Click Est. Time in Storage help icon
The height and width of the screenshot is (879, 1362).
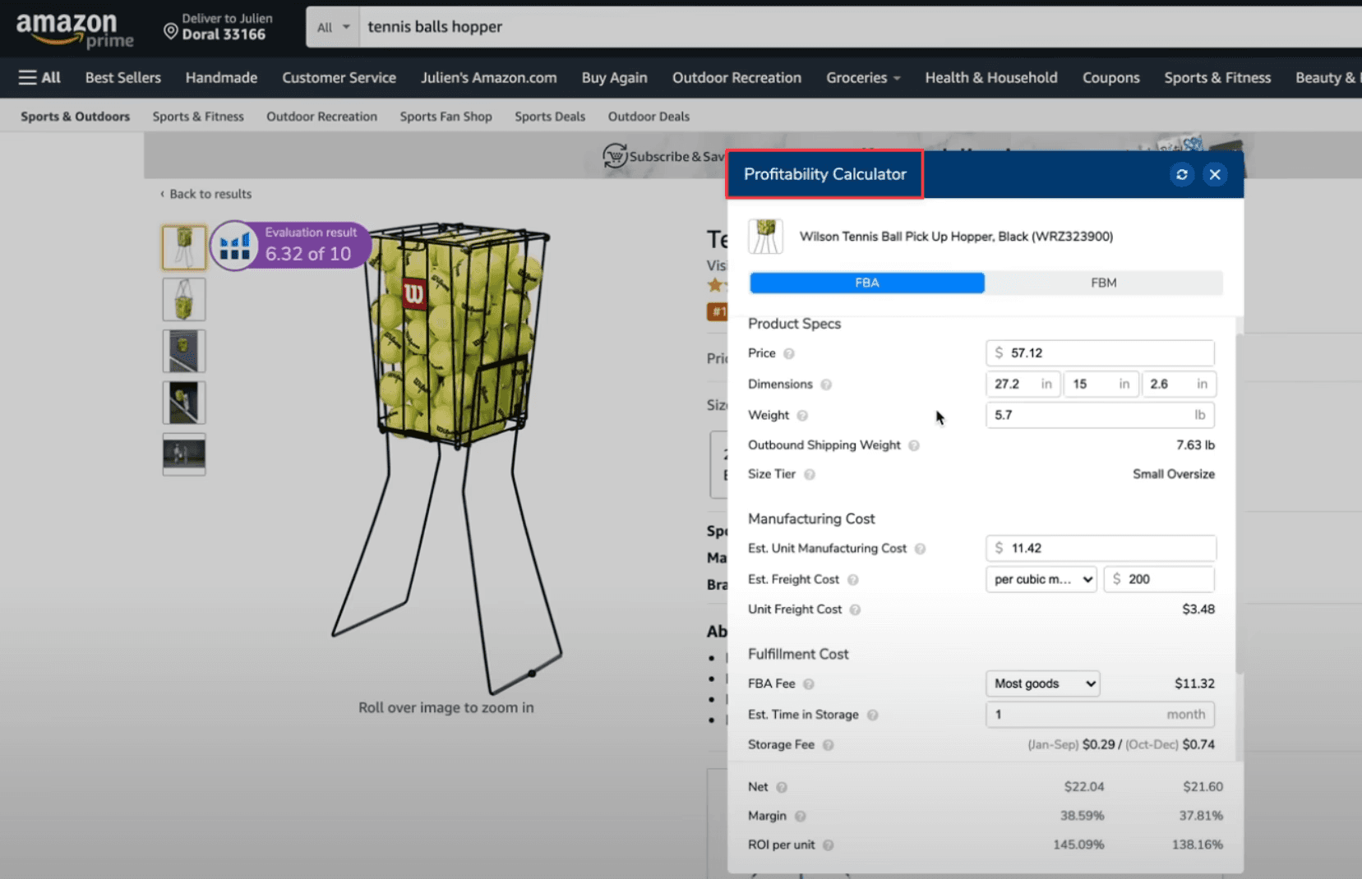pos(873,716)
